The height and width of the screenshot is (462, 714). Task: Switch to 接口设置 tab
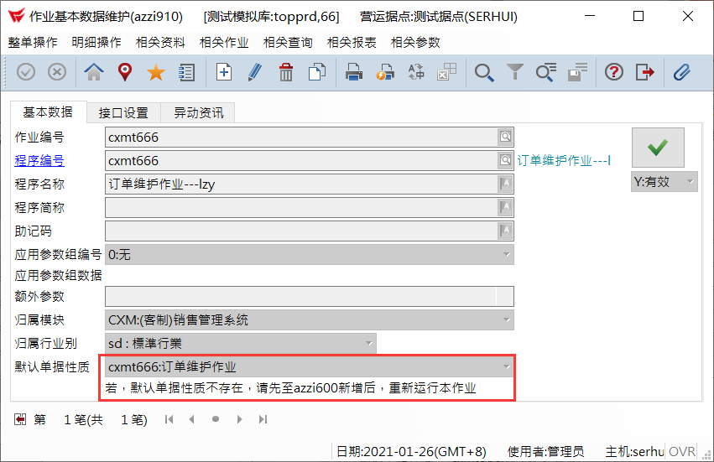123,113
